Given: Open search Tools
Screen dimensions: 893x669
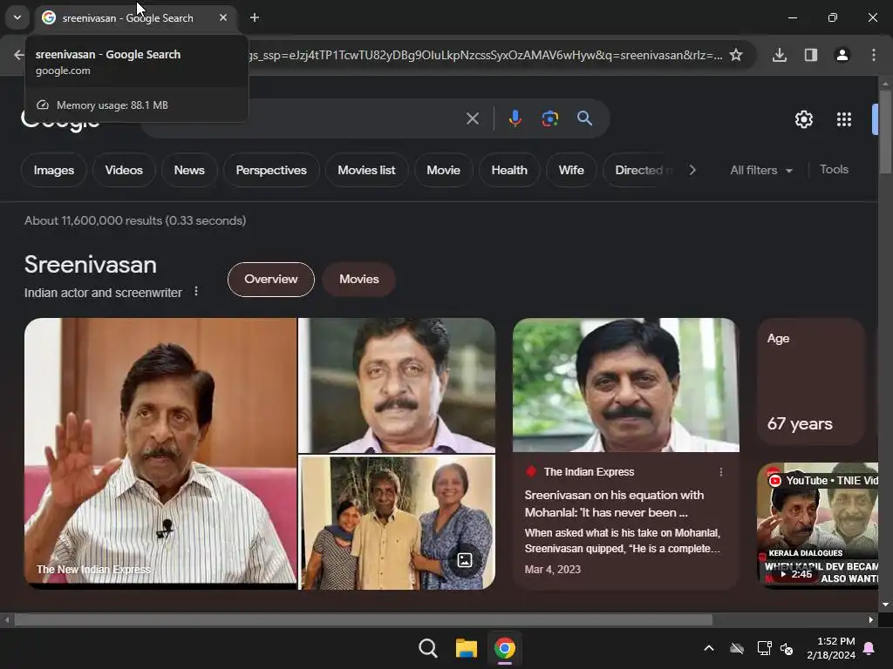Looking at the screenshot, I should click(834, 170).
